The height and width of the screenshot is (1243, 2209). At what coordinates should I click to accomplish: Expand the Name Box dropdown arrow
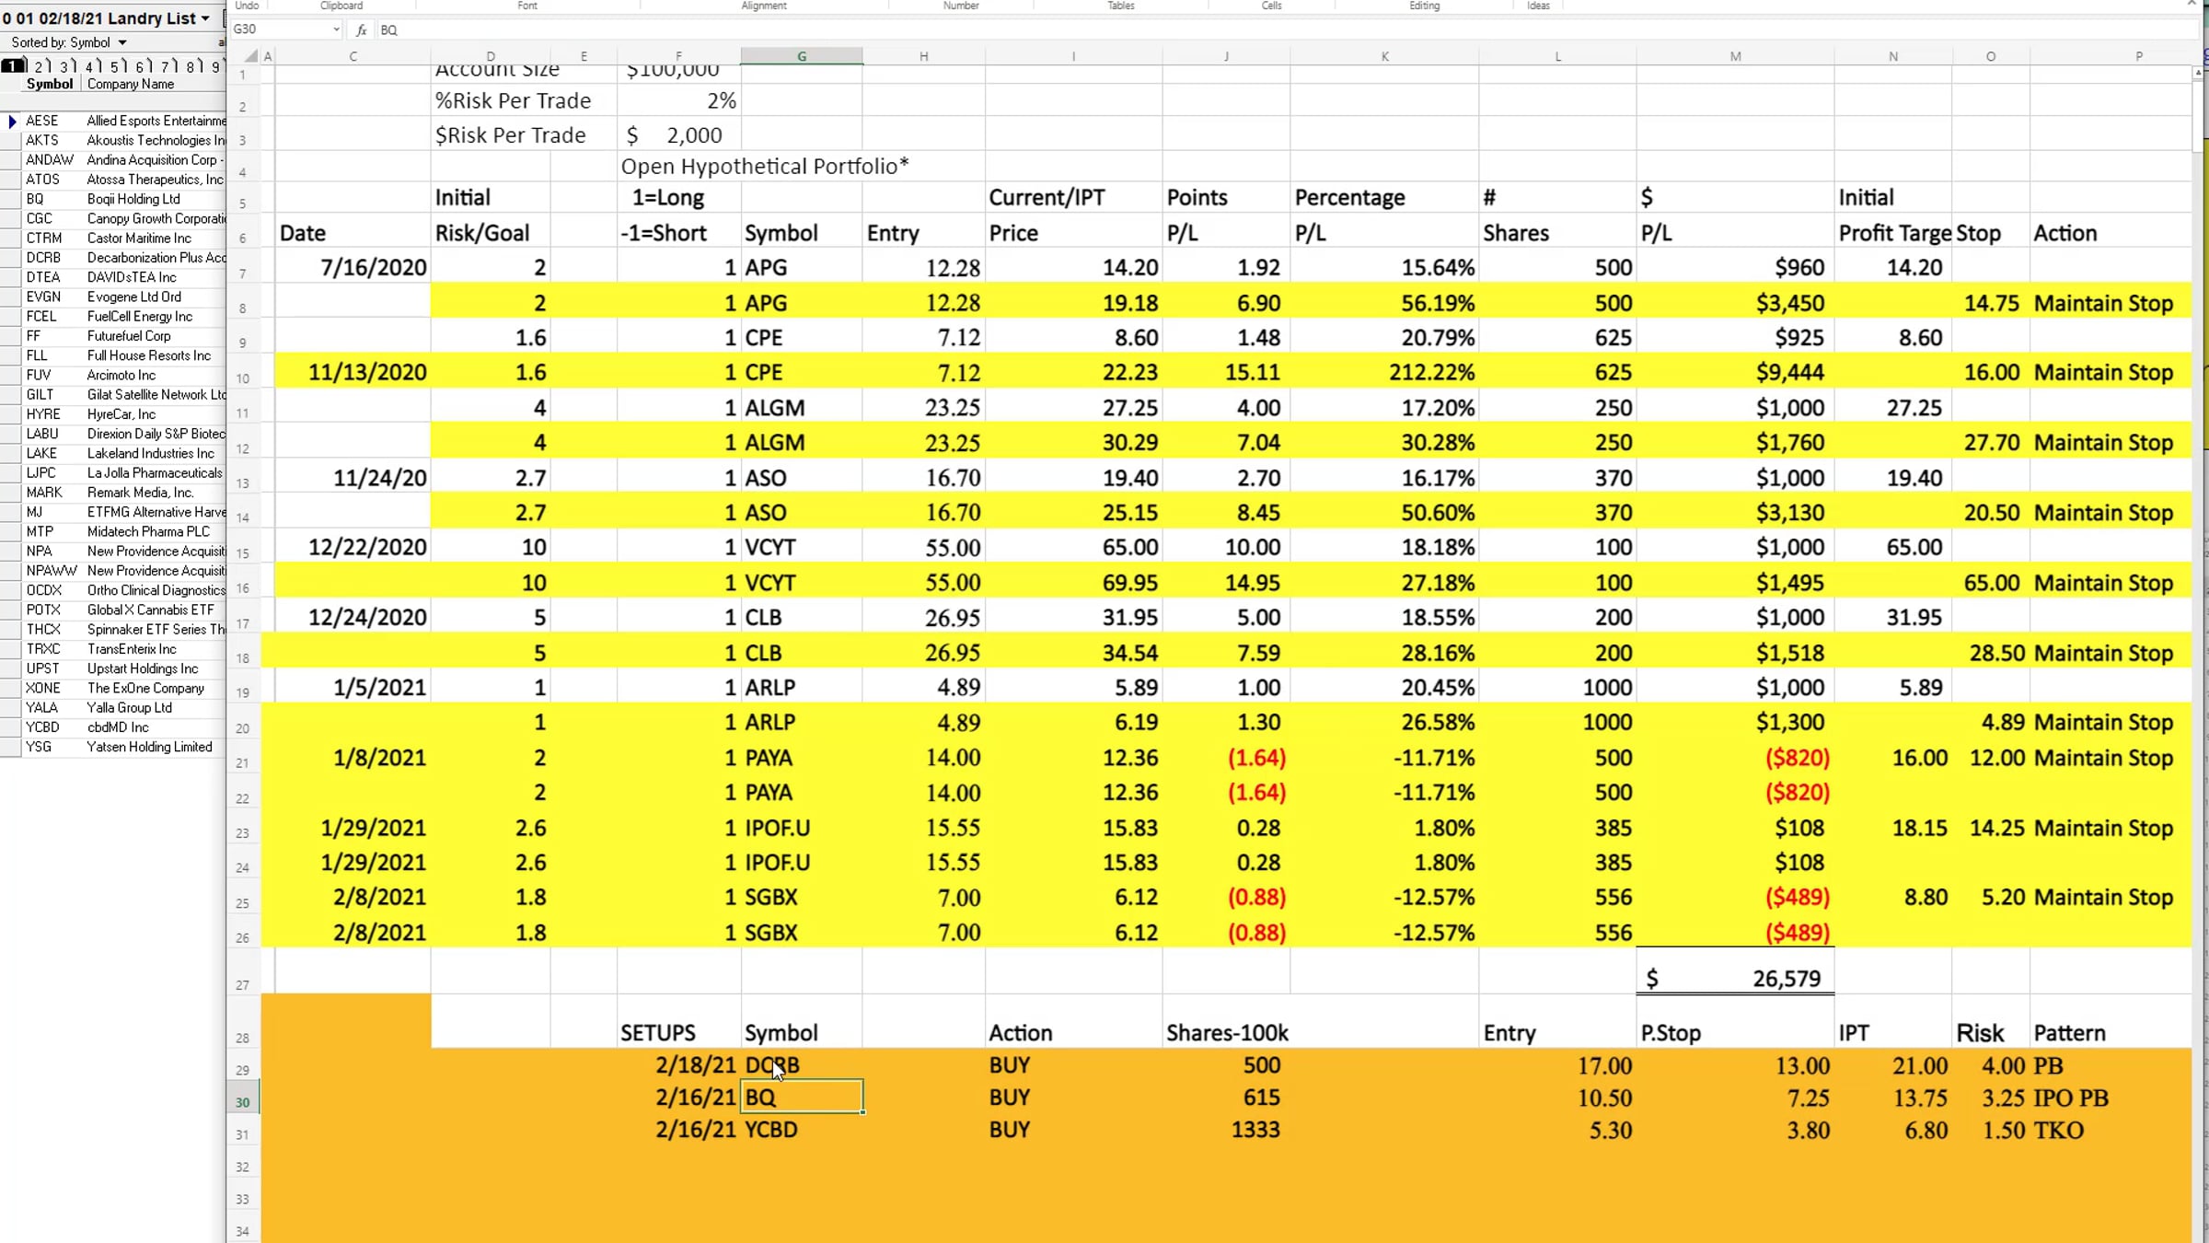[x=336, y=29]
